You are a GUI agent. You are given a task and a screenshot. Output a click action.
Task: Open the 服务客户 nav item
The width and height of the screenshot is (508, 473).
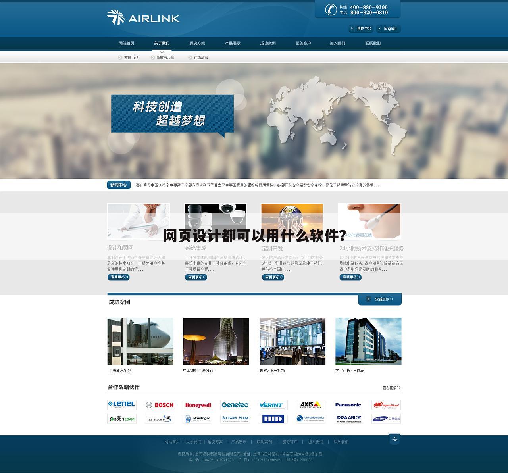pos(303,43)
